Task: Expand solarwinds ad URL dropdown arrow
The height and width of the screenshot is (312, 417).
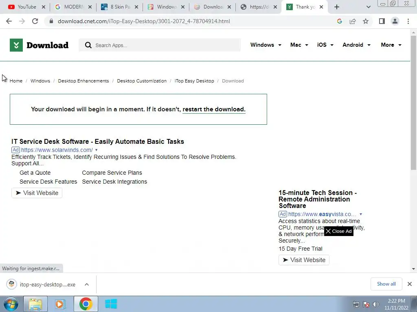Action: [96, 150]
